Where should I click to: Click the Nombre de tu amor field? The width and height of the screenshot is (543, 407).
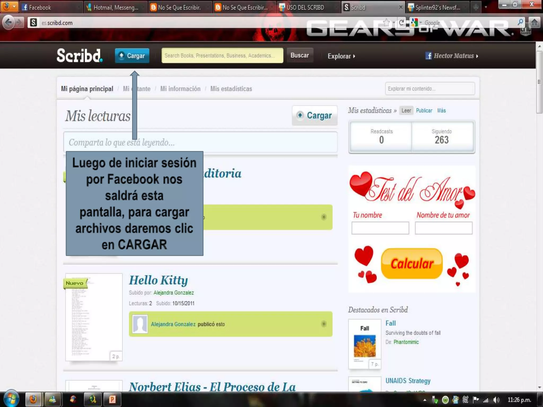(x=444, y=228)
